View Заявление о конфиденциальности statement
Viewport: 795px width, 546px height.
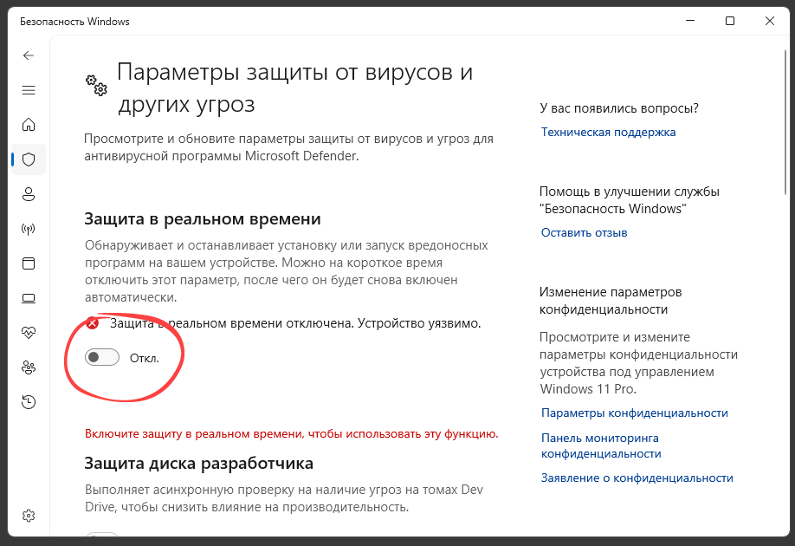coord(636,478)
